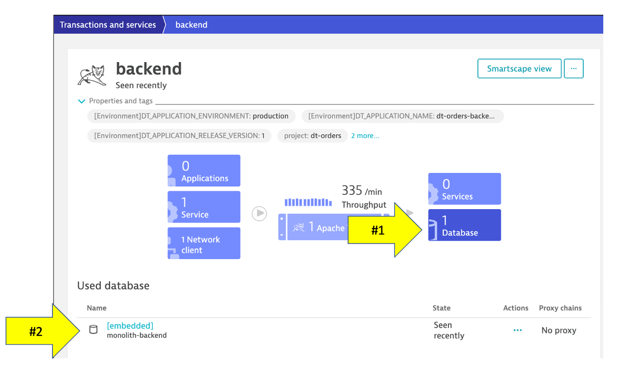Open the Smartscape view
Screen dimensions: 622x375
(x=519, y=69)
